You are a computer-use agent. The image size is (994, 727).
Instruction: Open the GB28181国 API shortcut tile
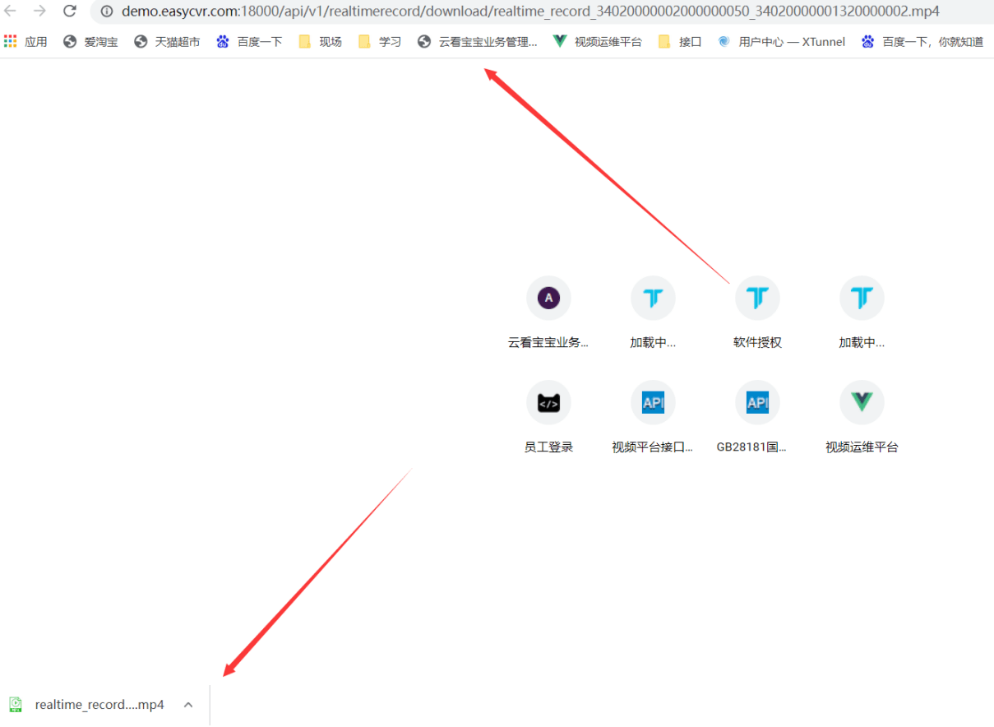click(x=757, y=402)
